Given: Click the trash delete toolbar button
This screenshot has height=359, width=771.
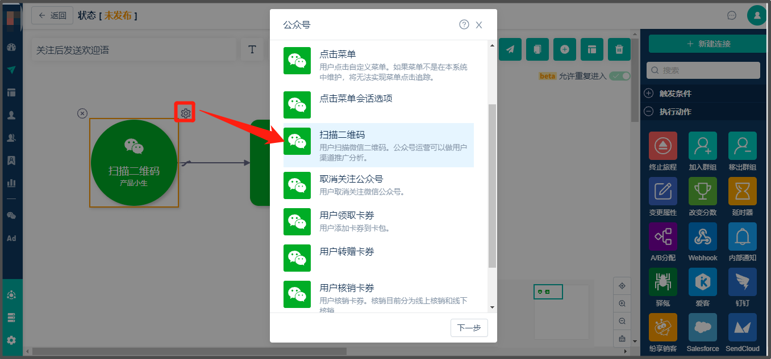Looking at the screenshot, I should coord(619,49).
